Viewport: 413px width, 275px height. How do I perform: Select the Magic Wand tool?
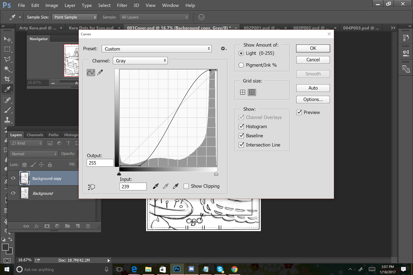[x=7, y=69]
